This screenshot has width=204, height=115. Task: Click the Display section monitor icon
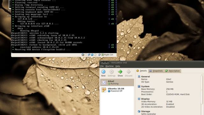(139, 99)
